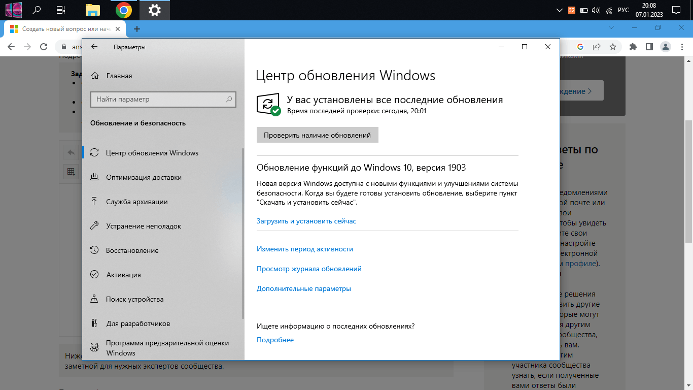Open Chrome profile avatar
The image size is (693, 390).
pyautogui.click(x=666, y=47)
